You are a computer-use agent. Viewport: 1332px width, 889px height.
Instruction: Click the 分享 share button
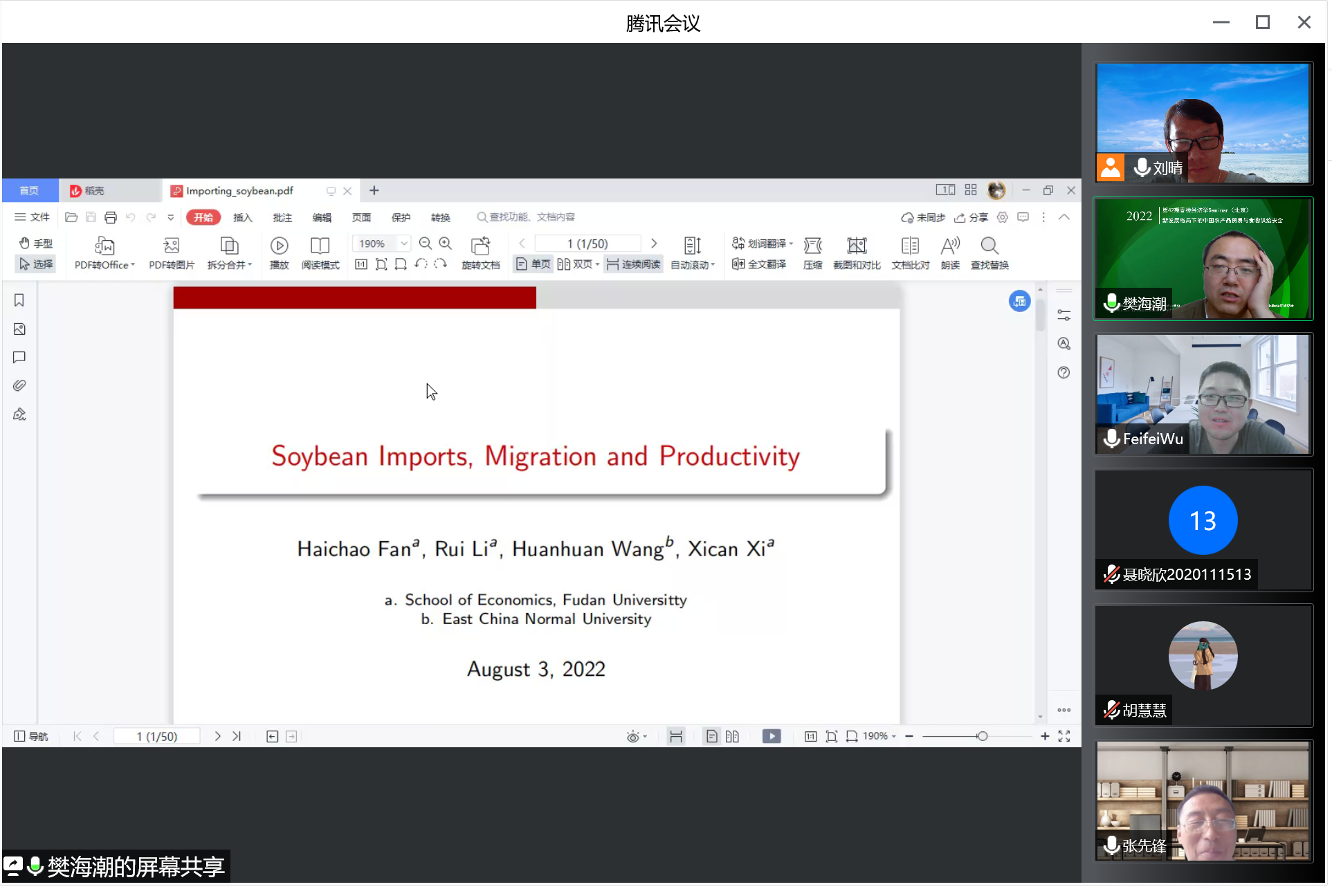point(971,218)
